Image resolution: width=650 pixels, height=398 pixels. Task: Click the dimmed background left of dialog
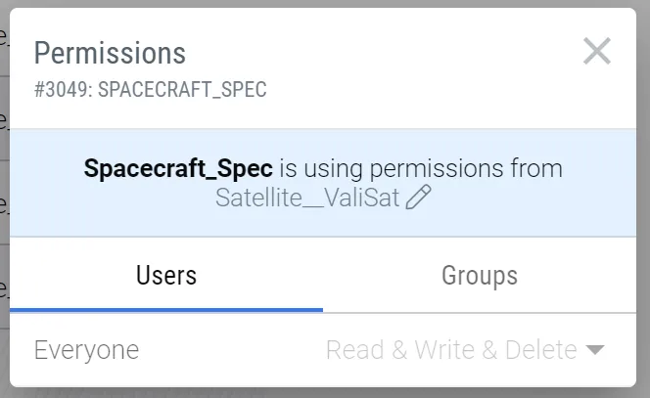tap(4, 199)
